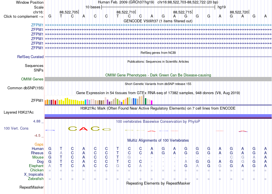Click the magenta last bar in GTEx chart
272x194 pixels.
[152, 102]
